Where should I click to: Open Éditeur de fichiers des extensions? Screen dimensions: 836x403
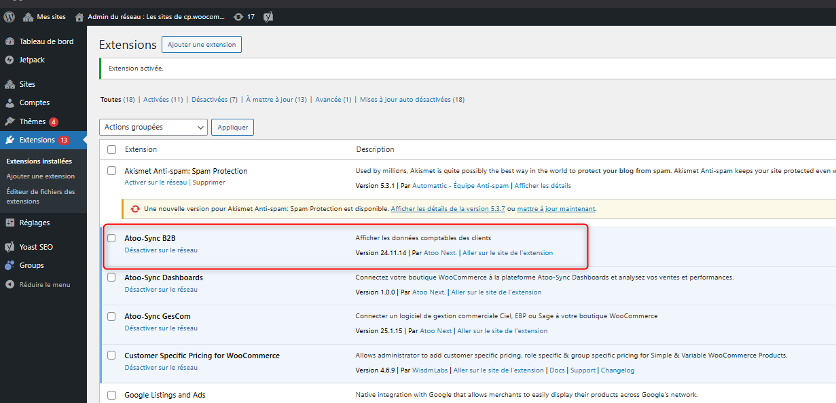41,196
